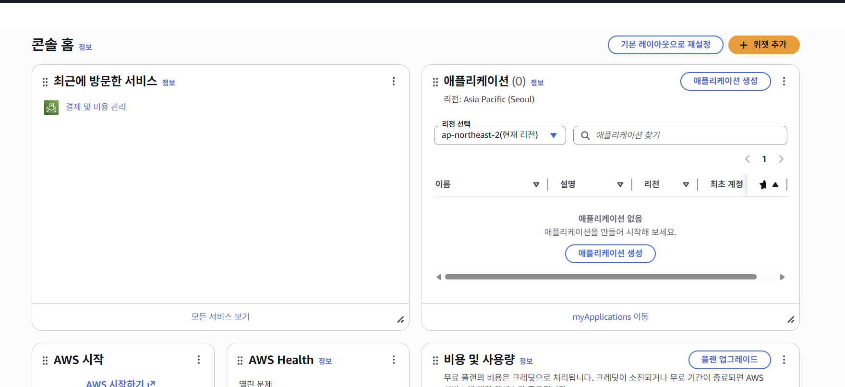Grab the 애플리케이션 widget drag handle

point(435,82)
